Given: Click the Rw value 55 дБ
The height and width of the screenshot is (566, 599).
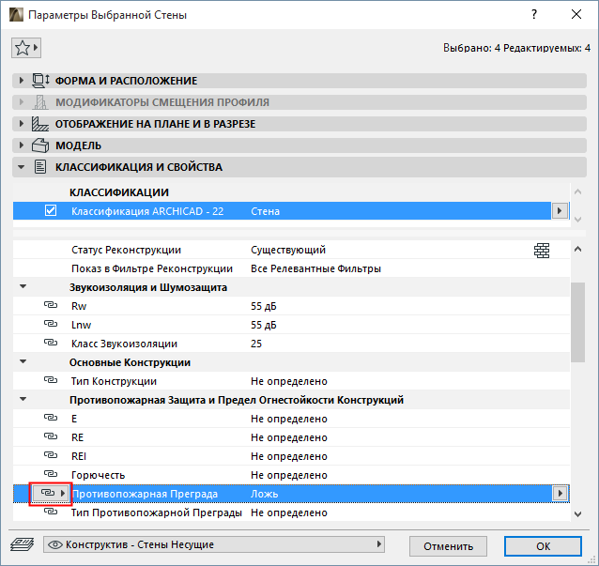Looking at the screenshot, I should 264,306.
